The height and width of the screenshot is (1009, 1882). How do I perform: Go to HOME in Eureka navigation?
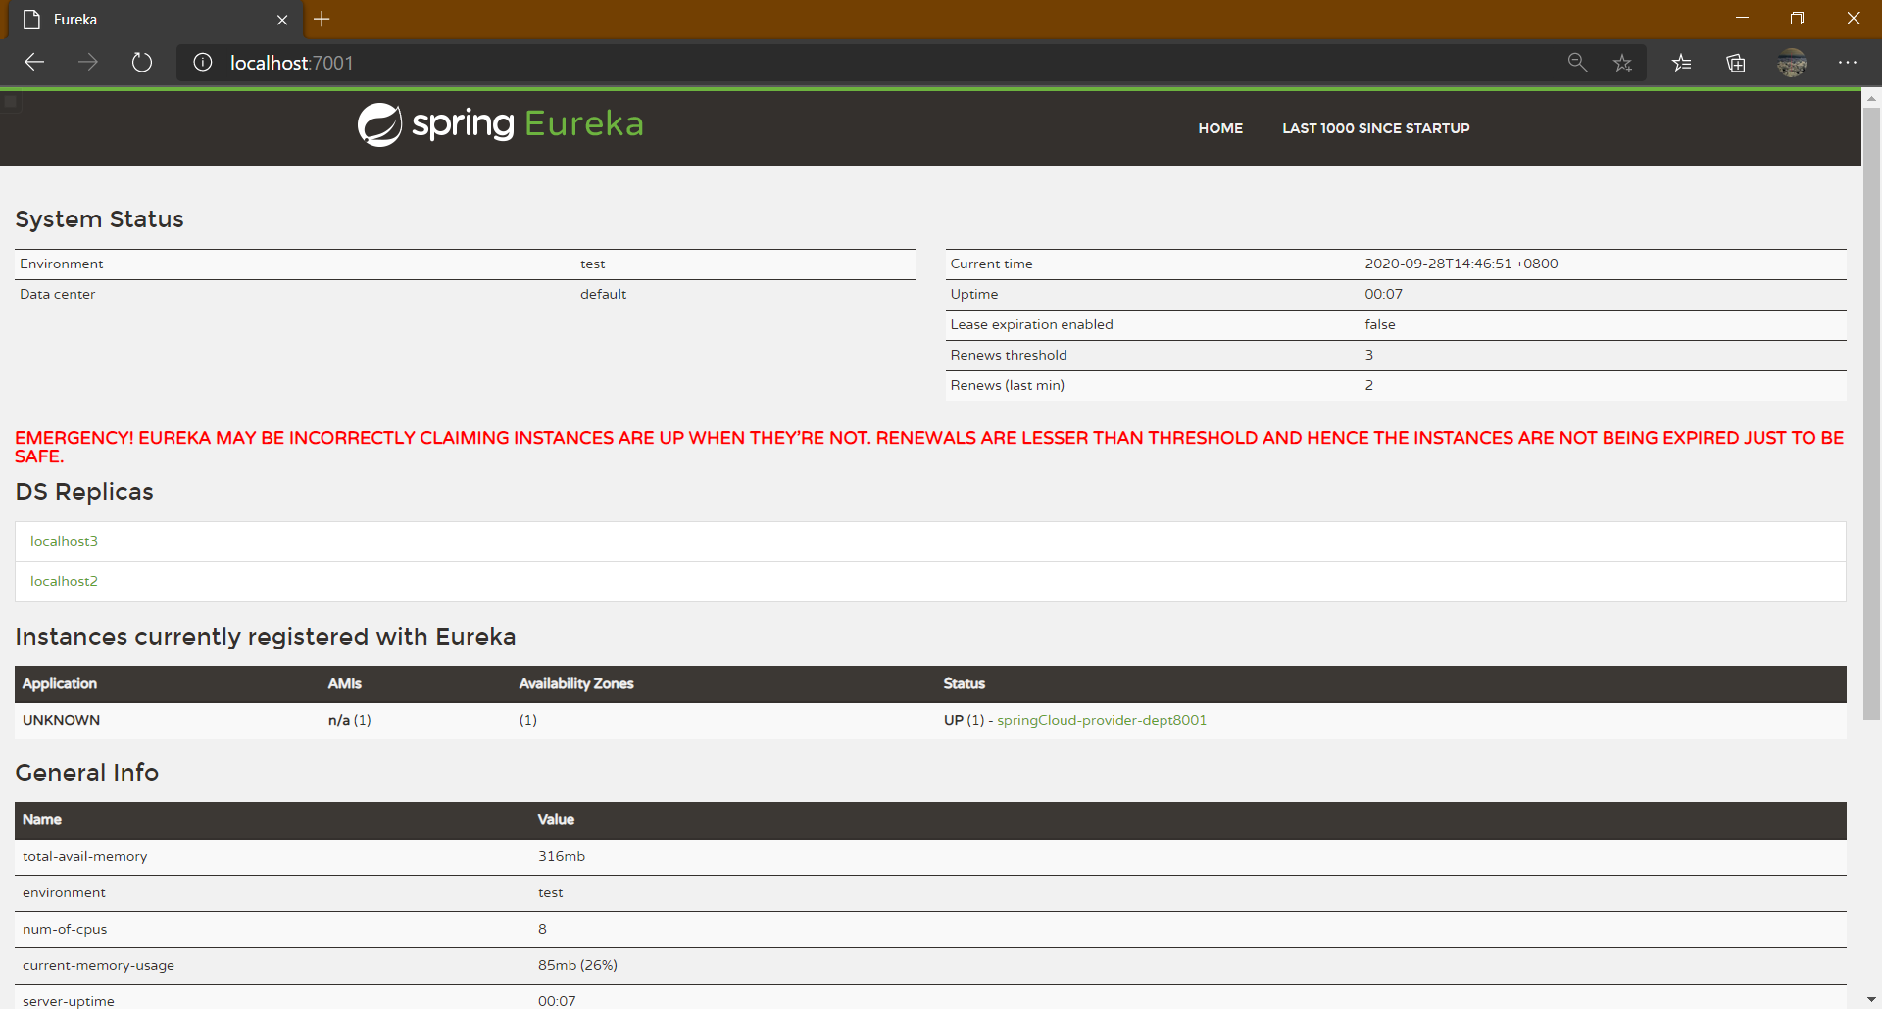[x=1220, y=128]
